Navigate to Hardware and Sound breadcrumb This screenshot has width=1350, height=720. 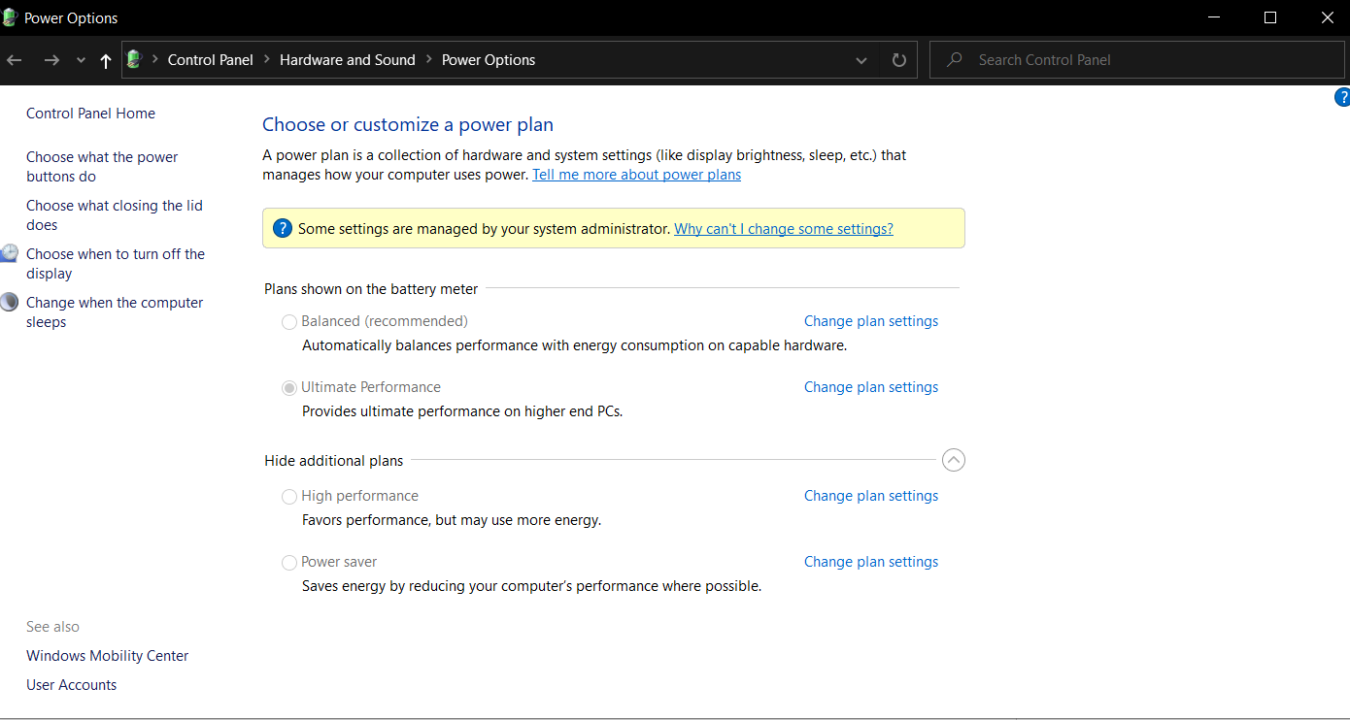348,60
